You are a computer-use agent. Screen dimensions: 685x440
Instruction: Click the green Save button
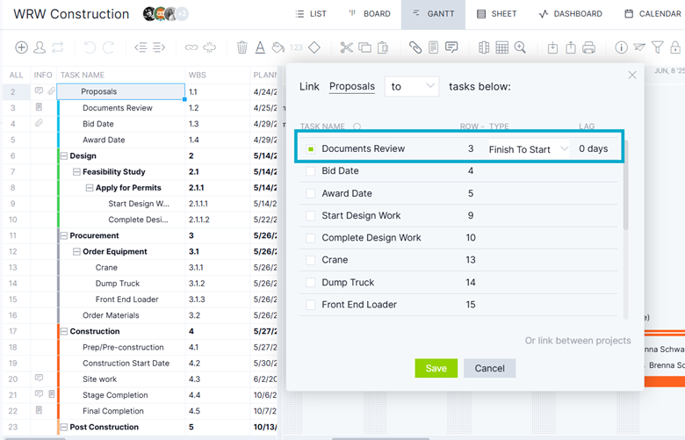pyautogui.click(x=436, y=368)
